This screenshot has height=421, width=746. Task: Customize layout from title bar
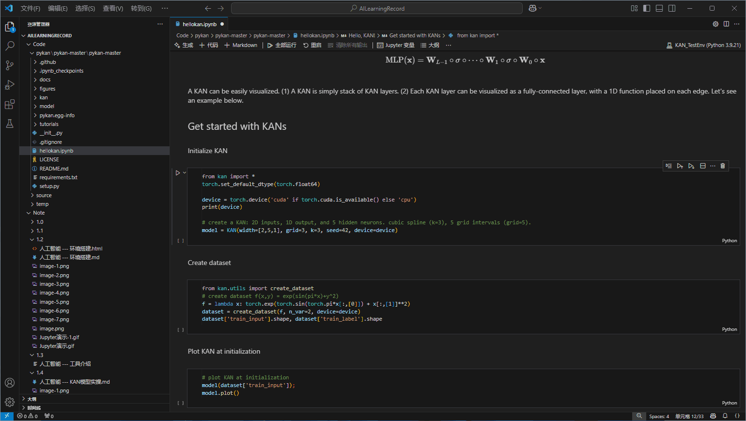[x=634, y=8]
